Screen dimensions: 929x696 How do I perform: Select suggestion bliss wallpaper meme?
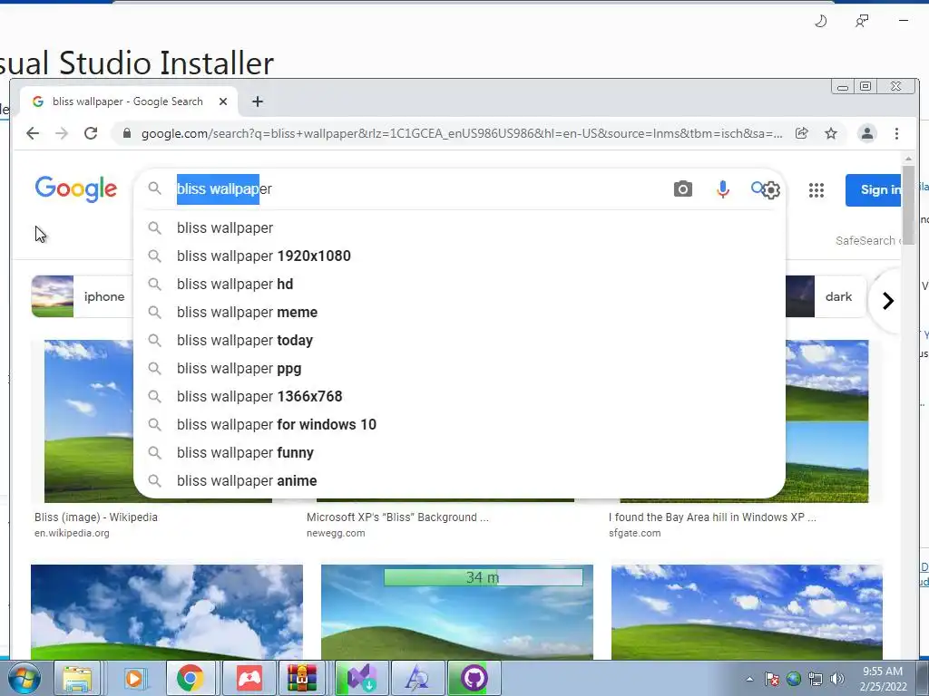coord(460,313)
